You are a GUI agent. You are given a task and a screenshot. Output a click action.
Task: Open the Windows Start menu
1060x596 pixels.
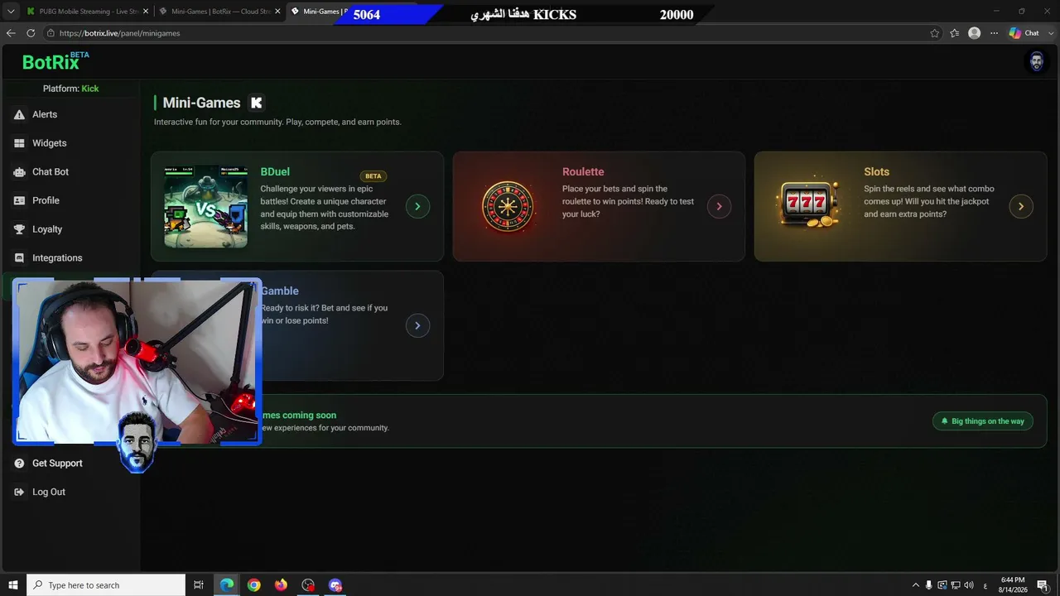point(13,585)
